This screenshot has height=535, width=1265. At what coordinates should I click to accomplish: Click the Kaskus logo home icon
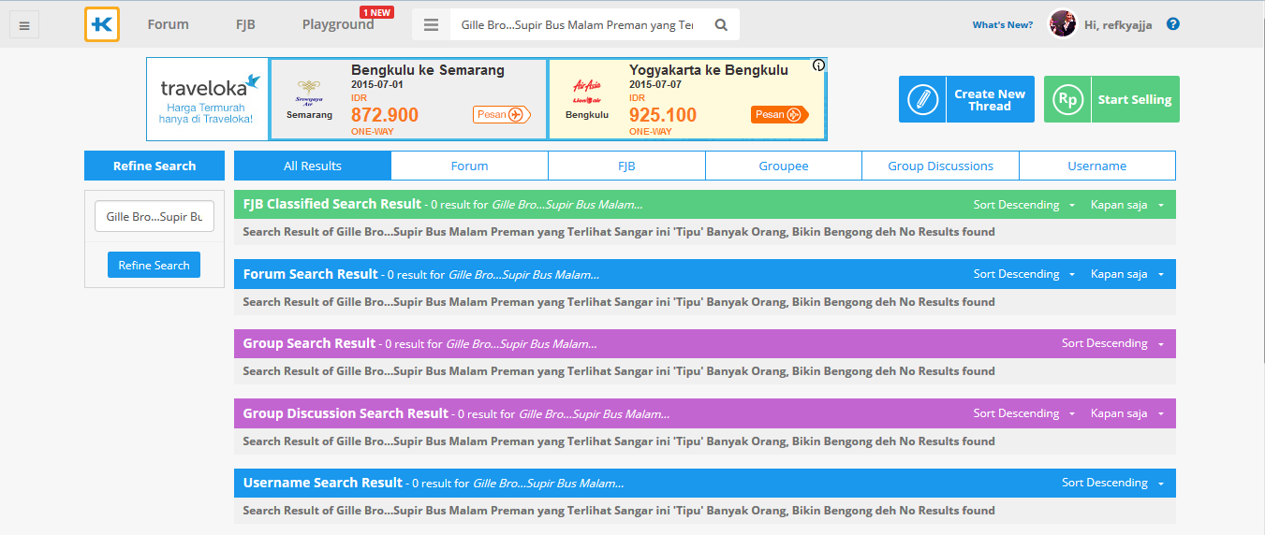(101, 24)
